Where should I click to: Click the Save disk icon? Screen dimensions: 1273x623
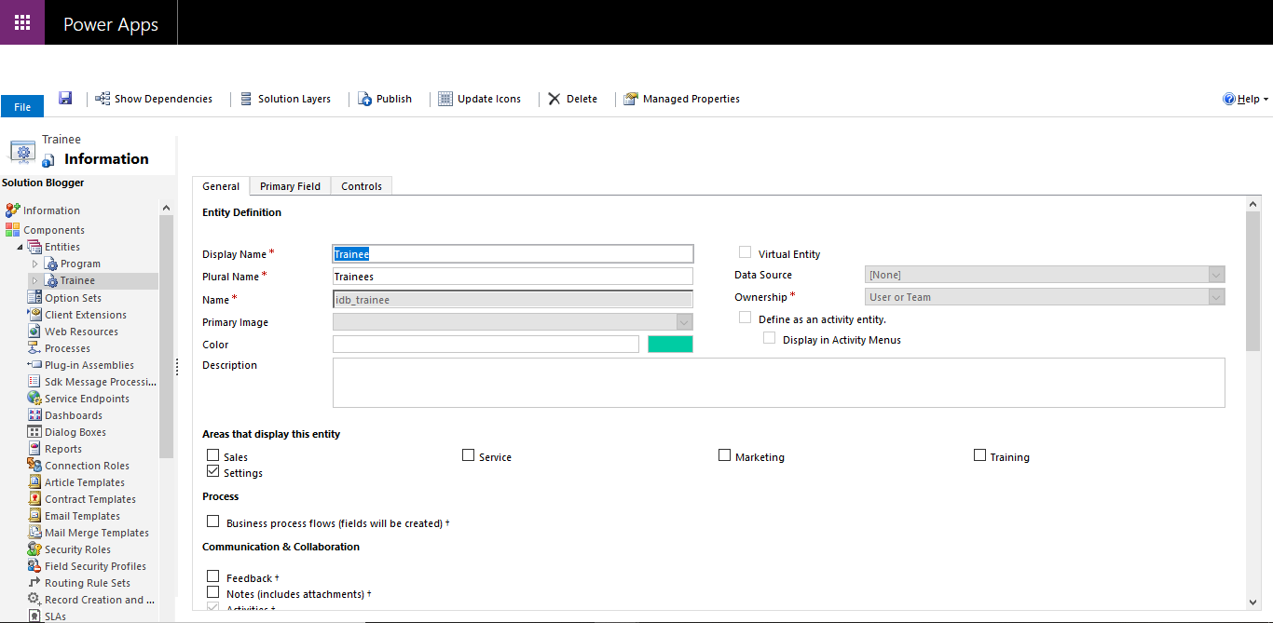point(65,98)
